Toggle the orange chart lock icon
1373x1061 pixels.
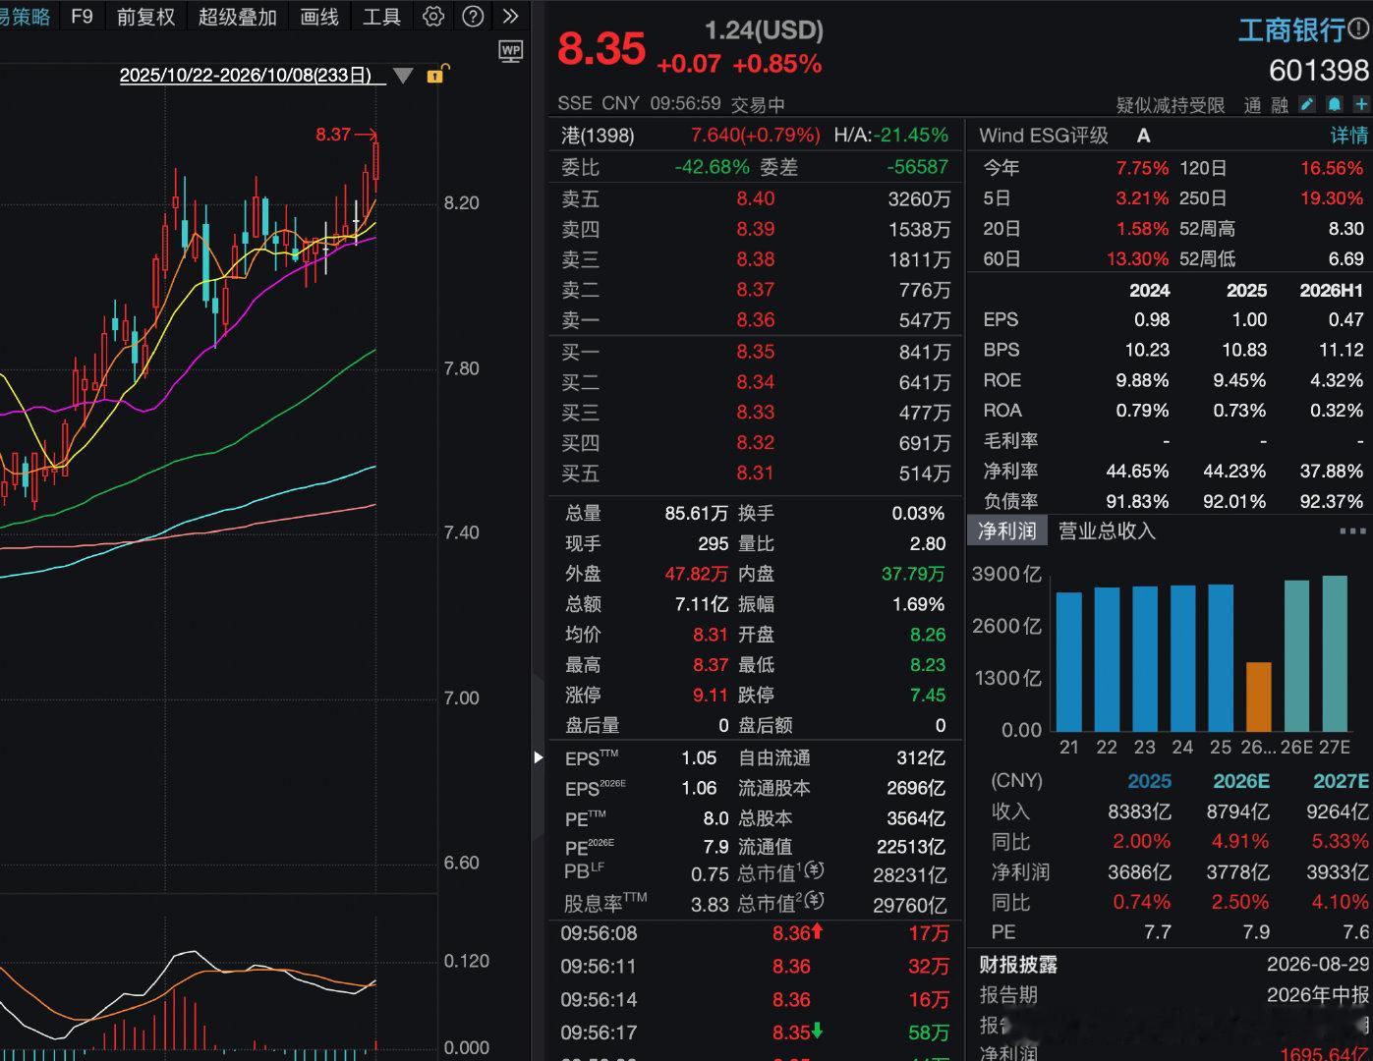(x=437, y=74)
